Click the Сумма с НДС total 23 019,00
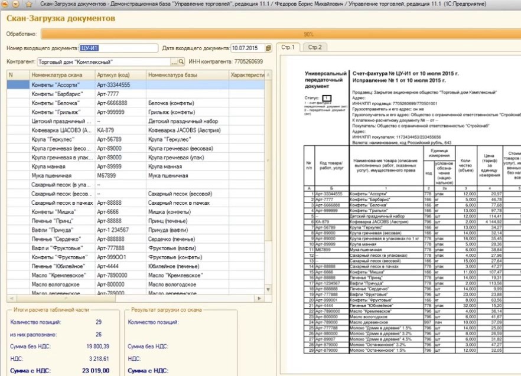The height and width of the screenshot is (376, 521). click(x=96, y=371)
